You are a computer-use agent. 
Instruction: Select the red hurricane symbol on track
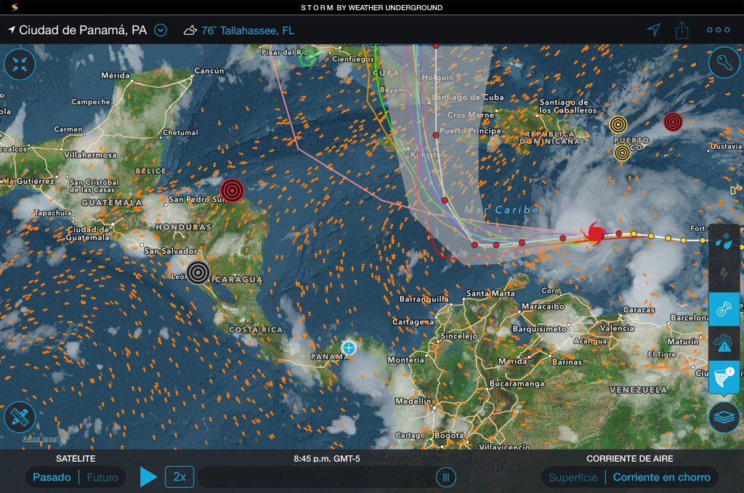pyautogui.click(x=595, y=233)
